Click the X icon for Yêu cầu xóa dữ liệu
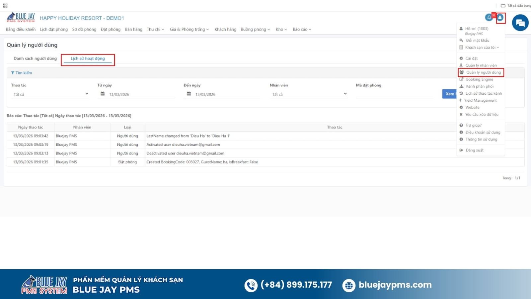Viewport: 531px width, 299px height. click(461, 114)
